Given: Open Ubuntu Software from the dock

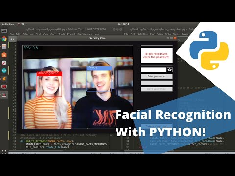Looking at the screenshot, I should [4, 55].
